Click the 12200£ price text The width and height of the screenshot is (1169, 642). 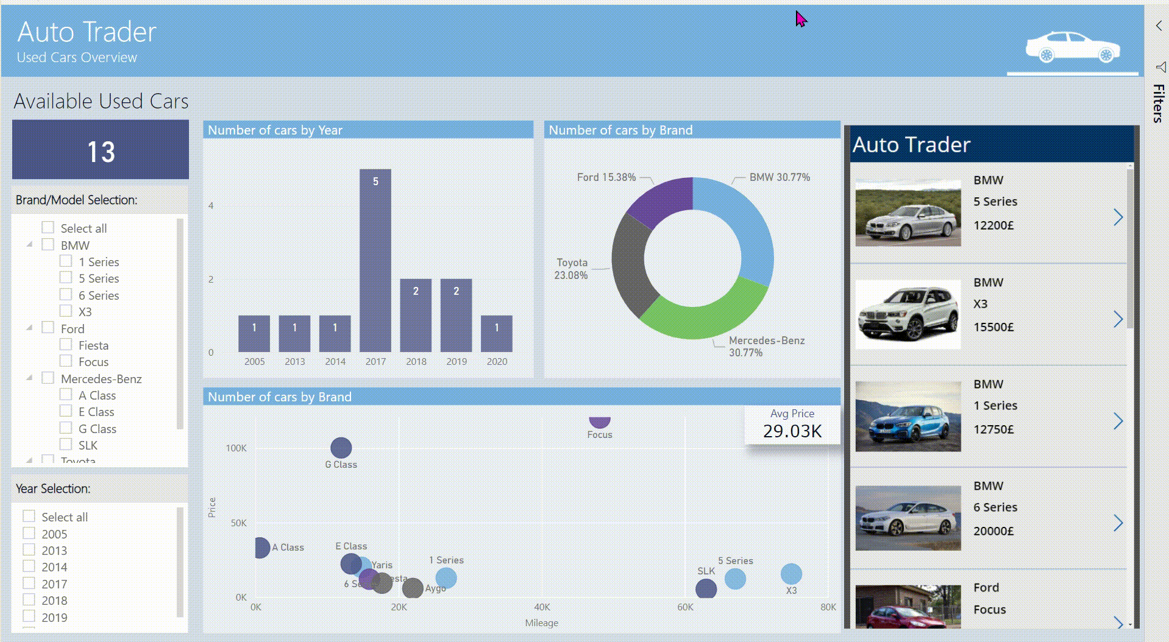(x=993, y=225)
